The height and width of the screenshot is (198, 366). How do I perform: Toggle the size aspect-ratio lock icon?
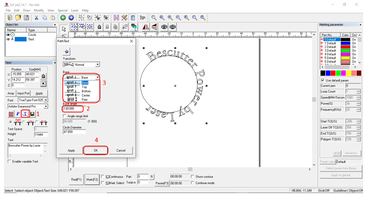[x=43, y=76]
